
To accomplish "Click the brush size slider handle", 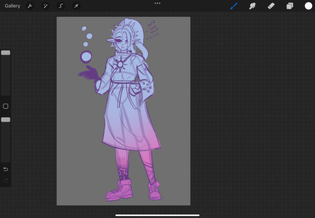I will click(6, 53).
